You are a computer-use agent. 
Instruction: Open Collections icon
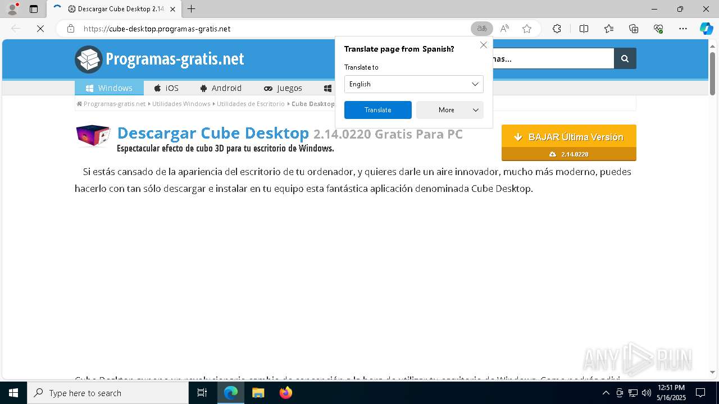pos(634,29)
